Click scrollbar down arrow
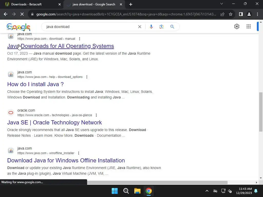 (261, 178)
